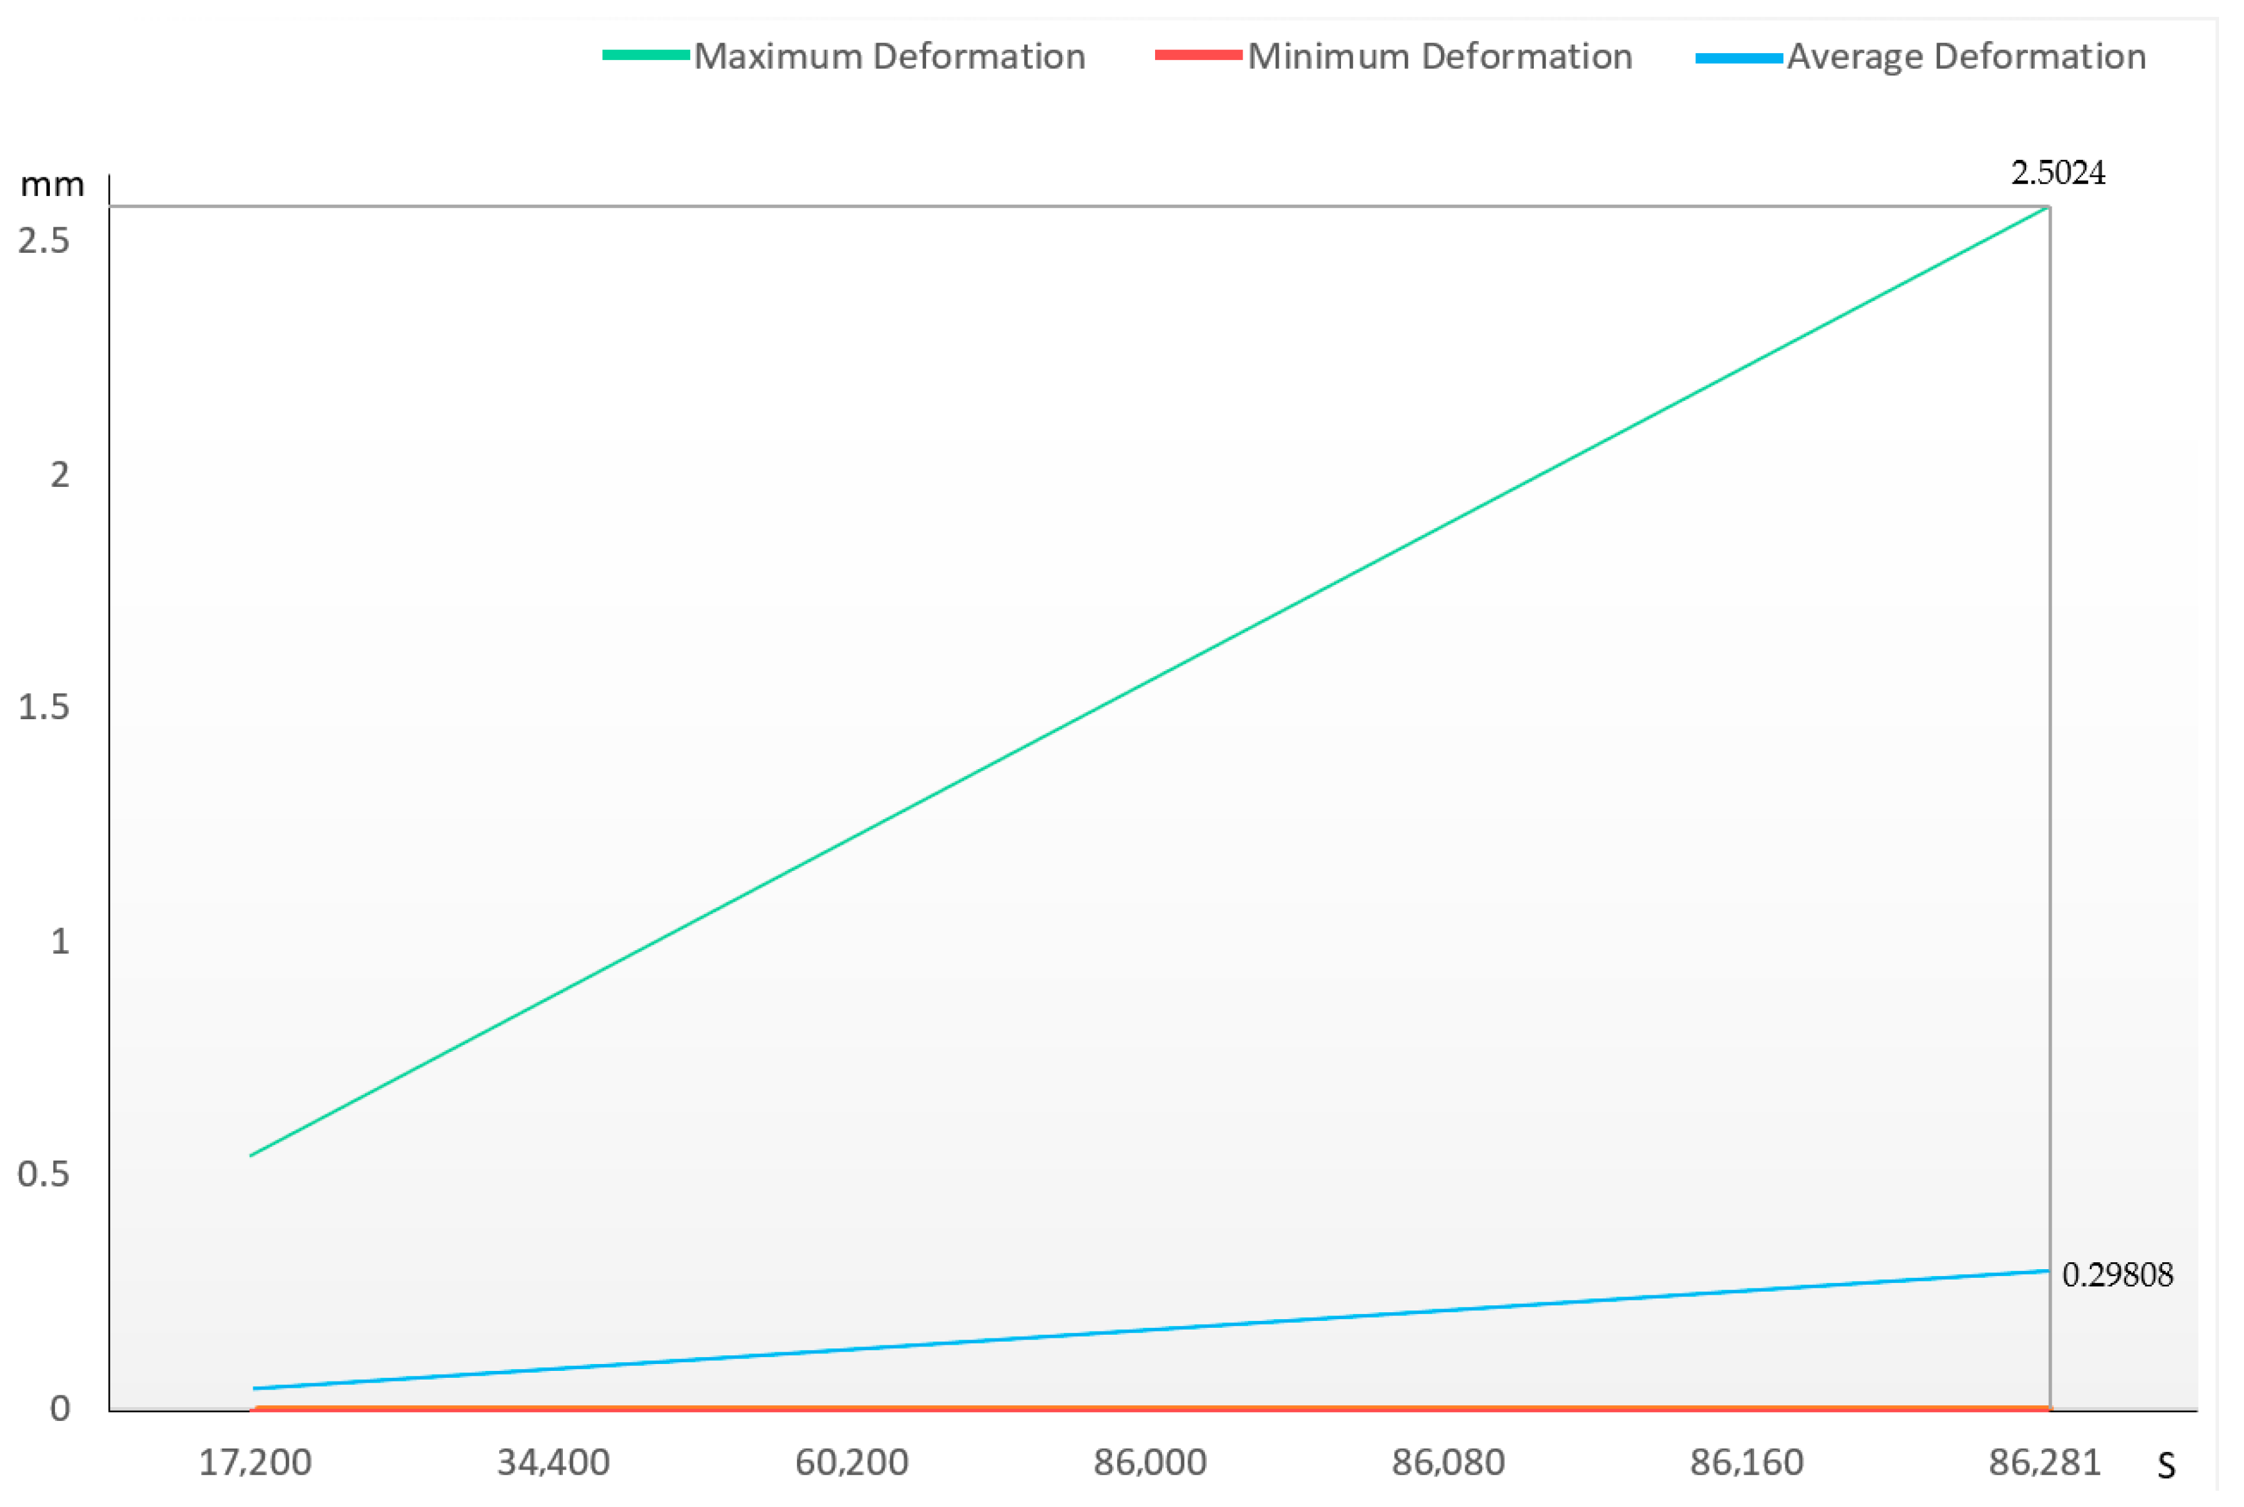Click the green Maximum Deformation legend swatch
The width and height of the screenshot is (2244, 1507).
tap(645, 56)
